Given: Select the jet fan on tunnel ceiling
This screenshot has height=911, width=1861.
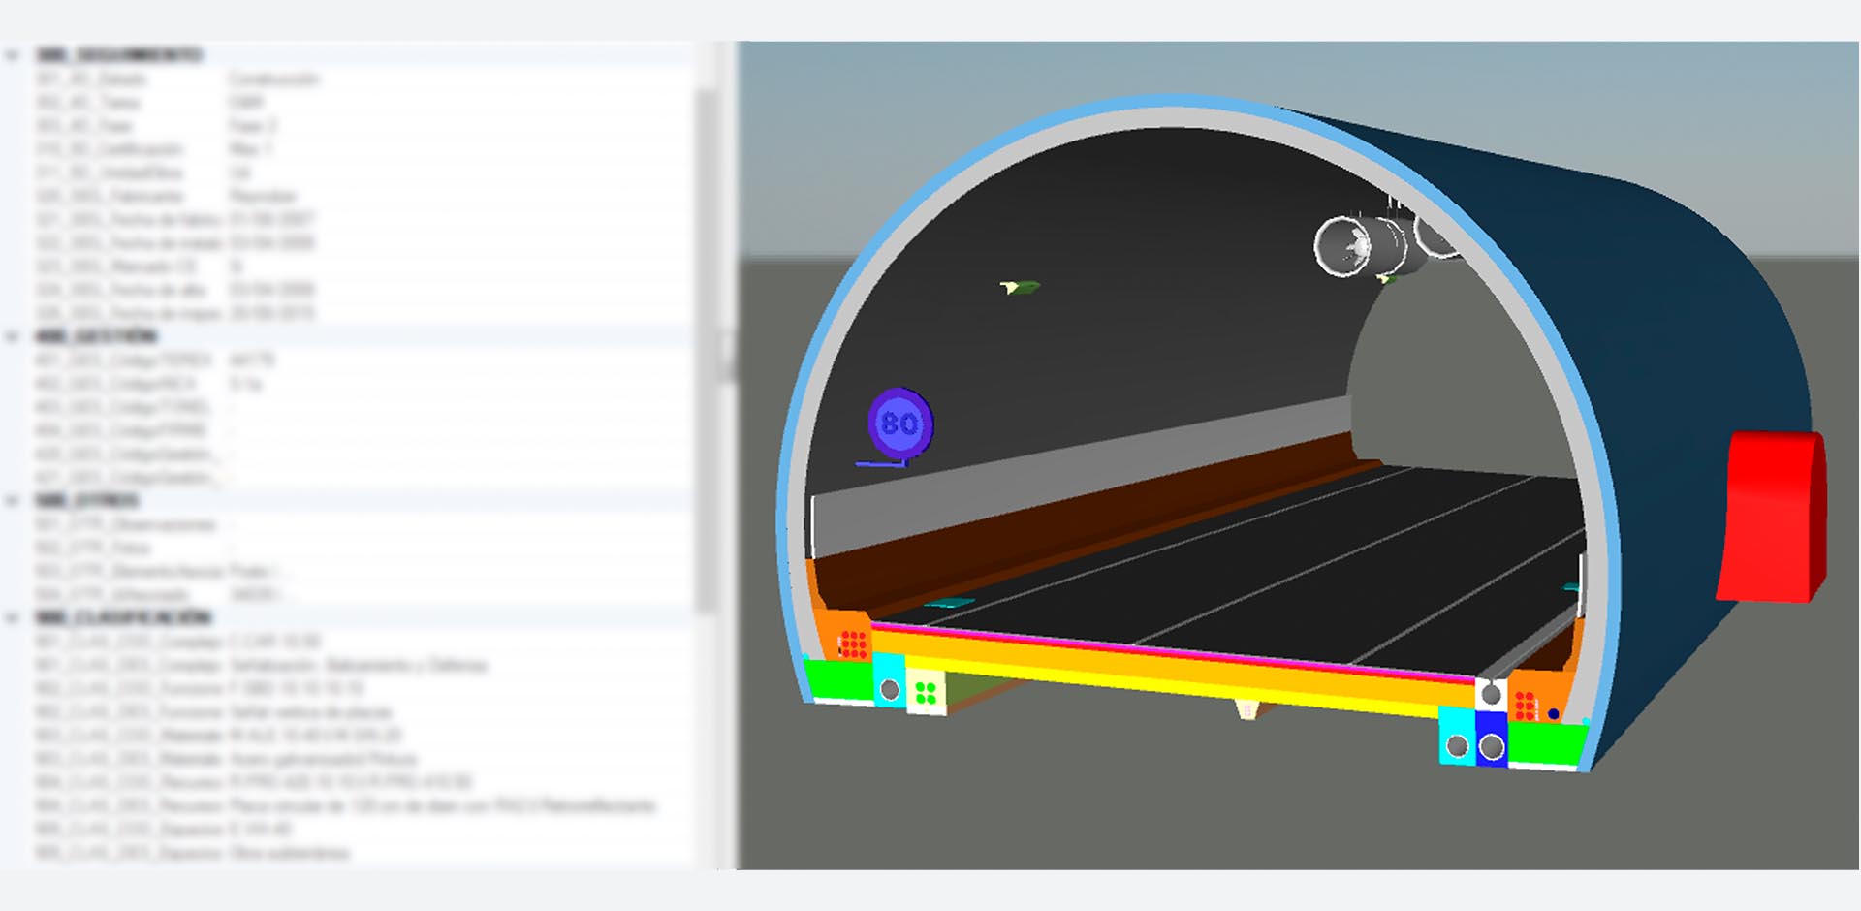Looking at the screenshot, I should (x=1359, y=246).
